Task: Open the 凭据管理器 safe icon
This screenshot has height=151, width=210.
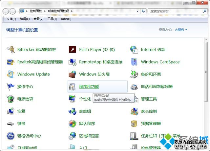Action: (134, 124)
